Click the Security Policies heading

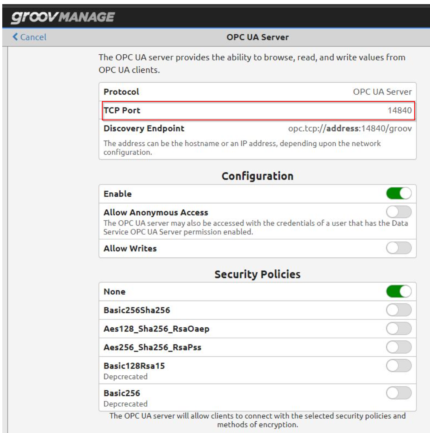click(257, 274)
